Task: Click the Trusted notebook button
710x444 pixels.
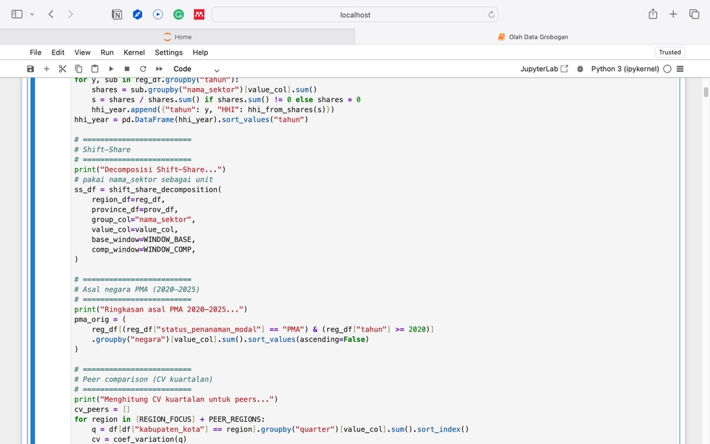Action: click(669, 53)
